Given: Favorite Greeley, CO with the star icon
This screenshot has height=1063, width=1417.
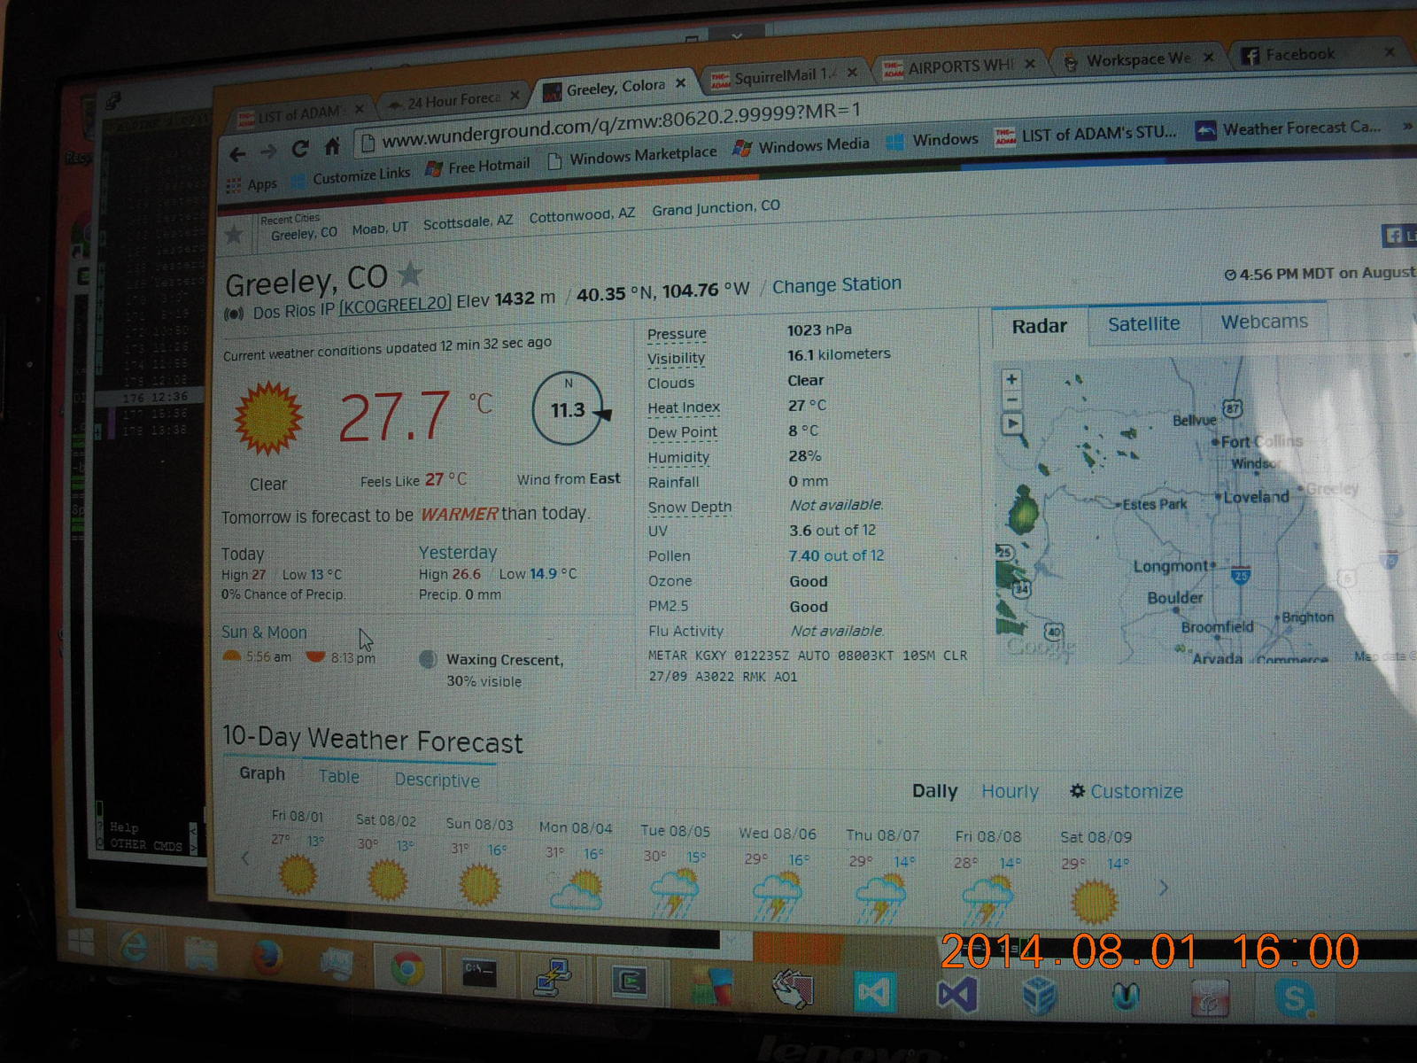Looking at the screenshot, I should click(409, 275).
